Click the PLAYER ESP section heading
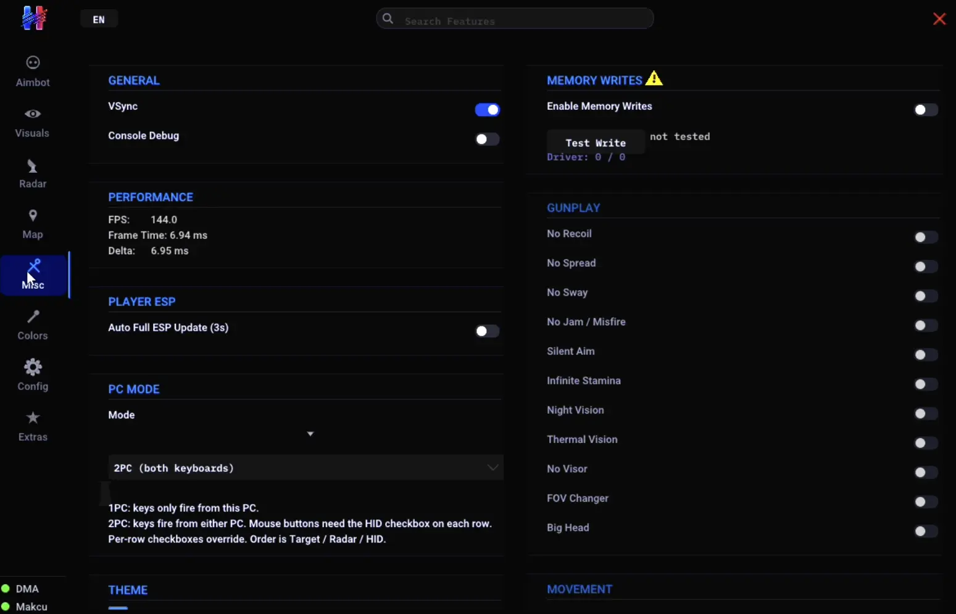This screenshot has width=956, height=614. (x=142, y=302)
